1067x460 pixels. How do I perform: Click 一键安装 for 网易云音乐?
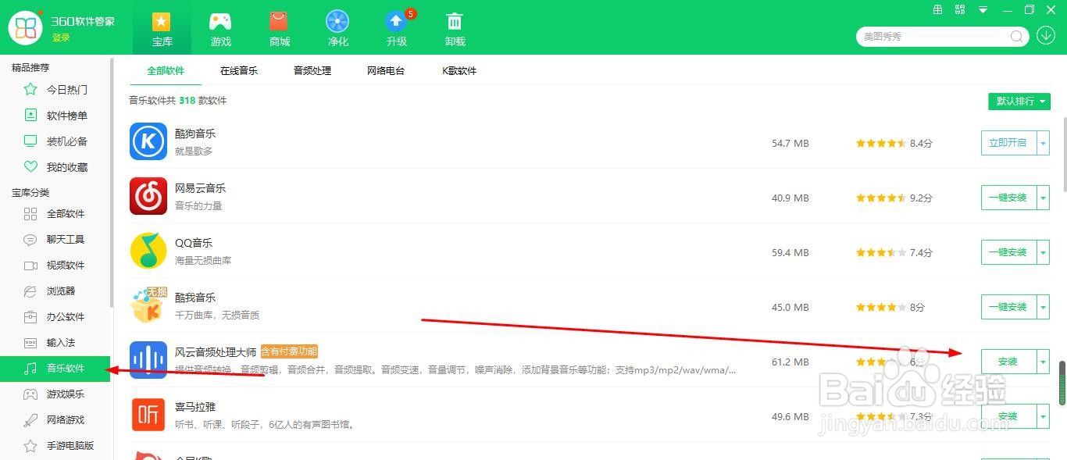click(1008, 198)
